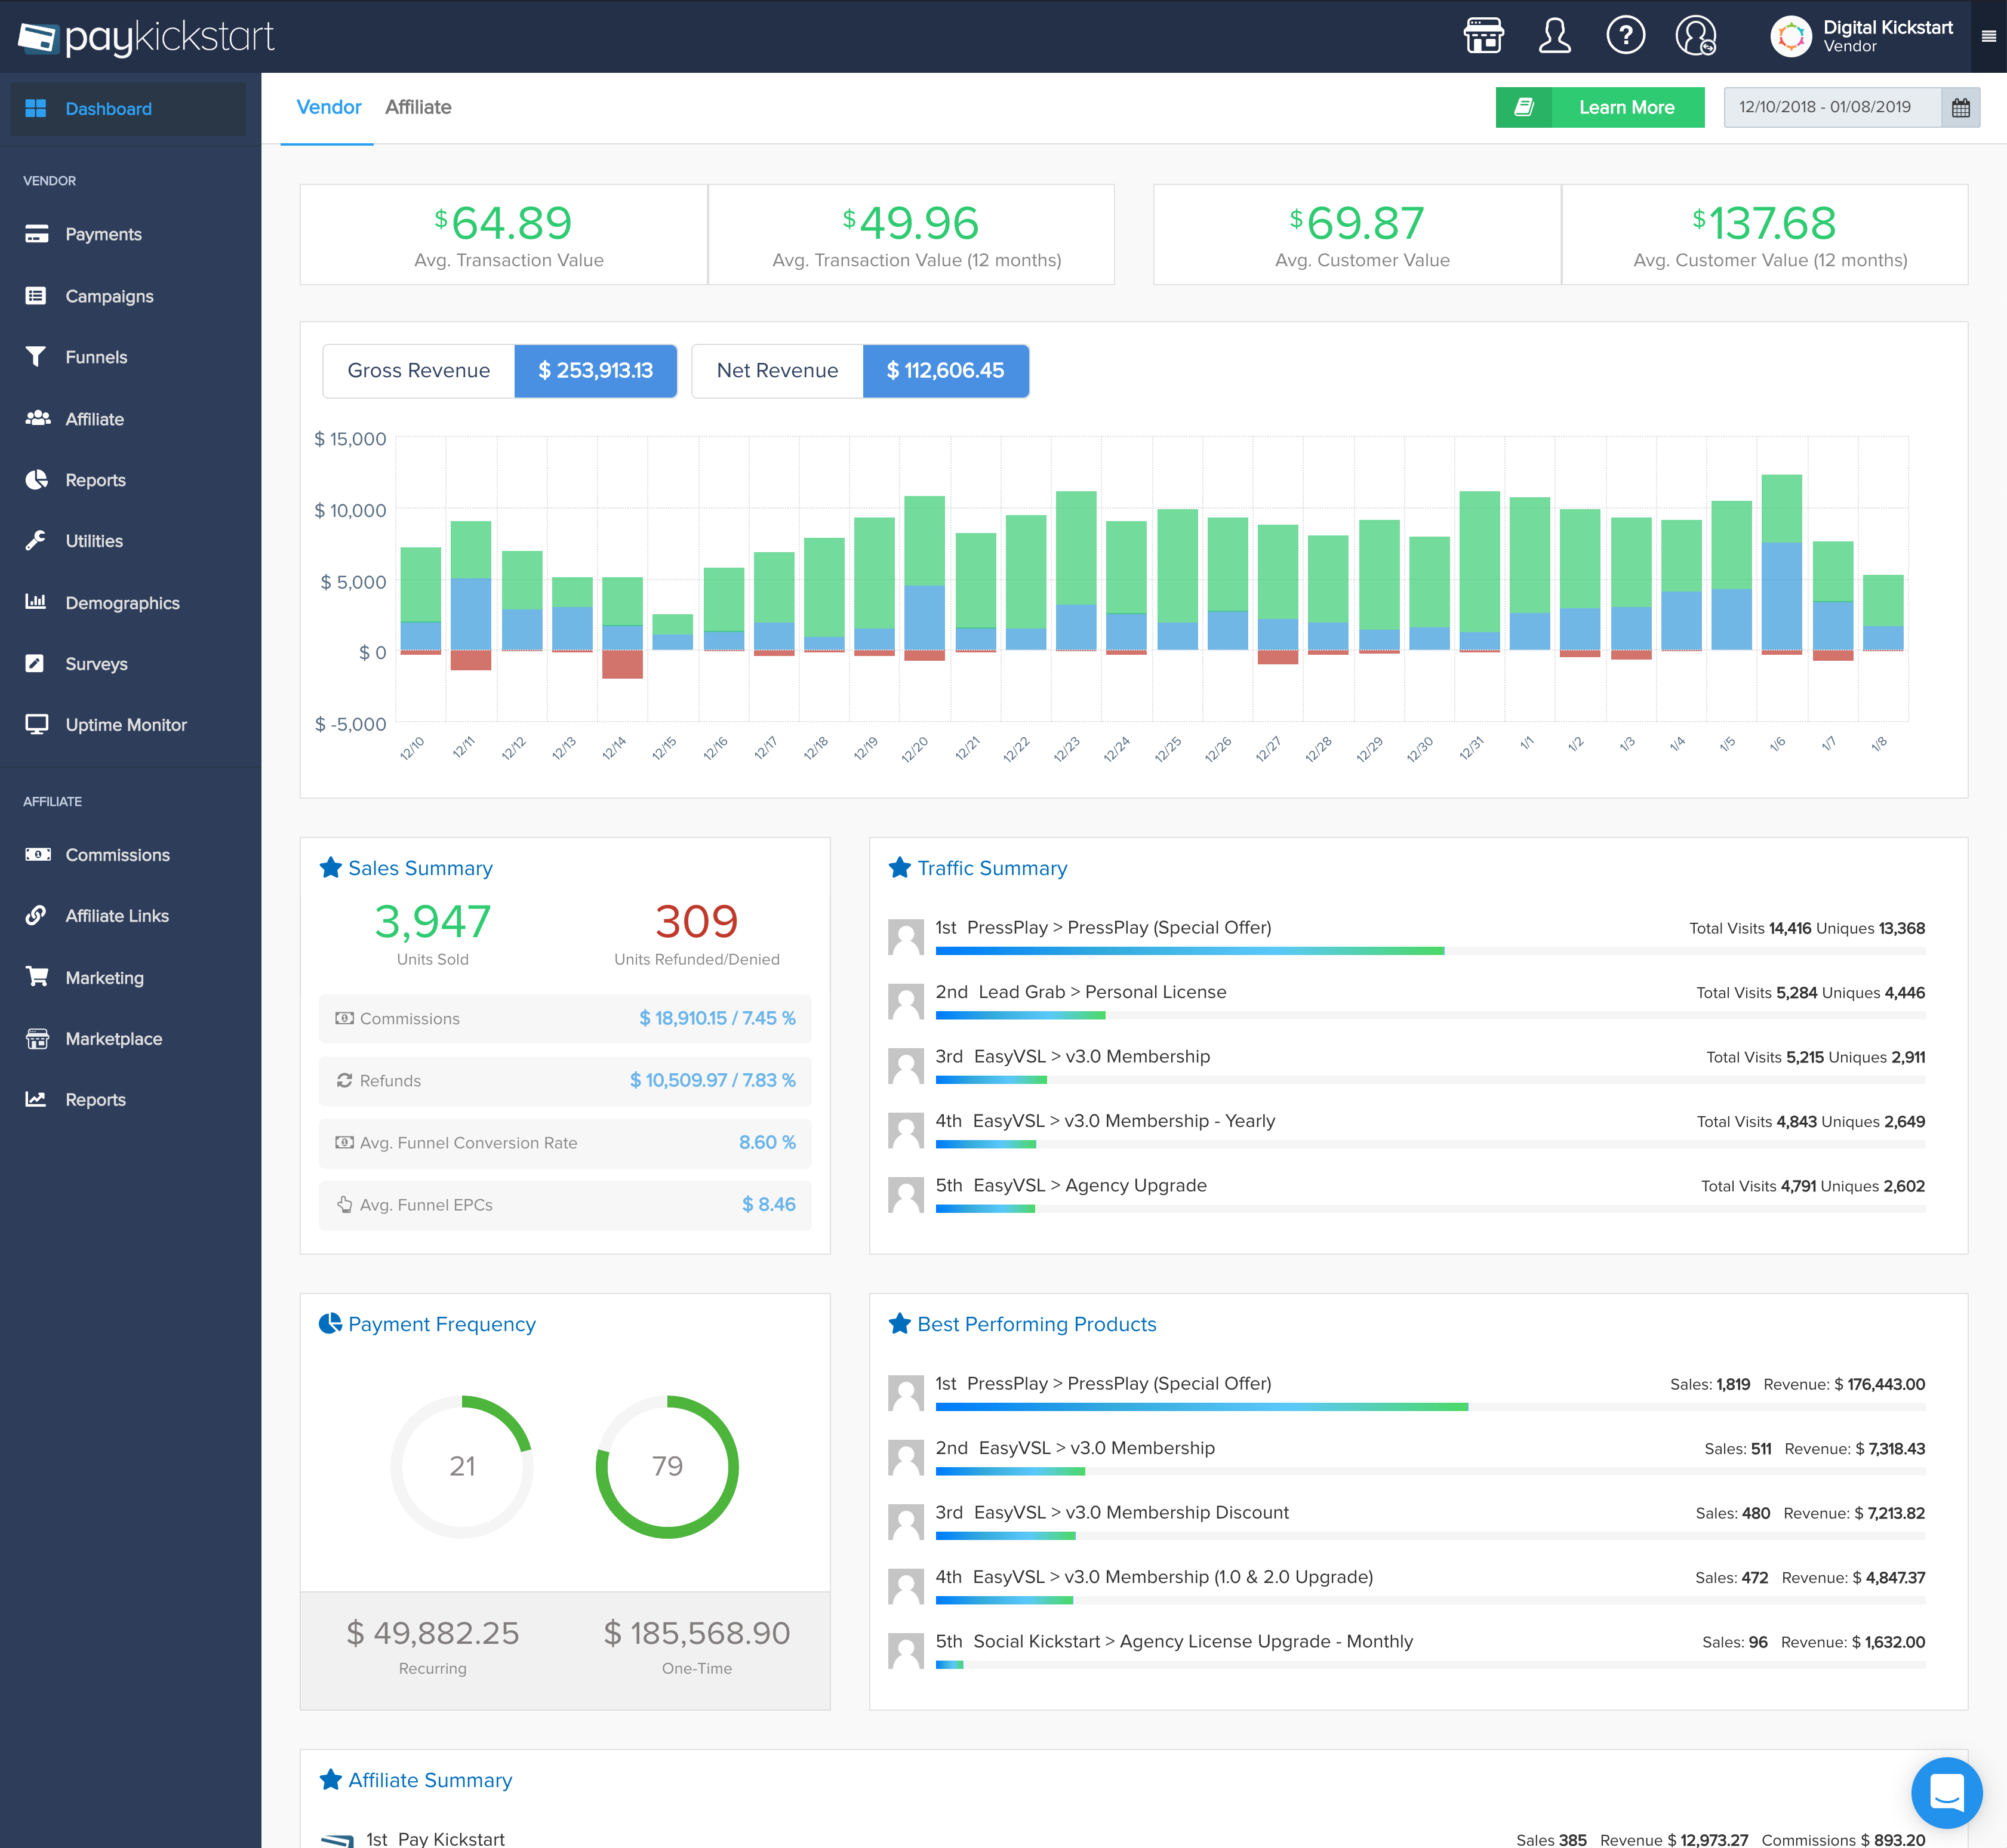Click the Funnels funnel icon in sidebar
2007x1848 pixels.
click(x=36, y=357)
